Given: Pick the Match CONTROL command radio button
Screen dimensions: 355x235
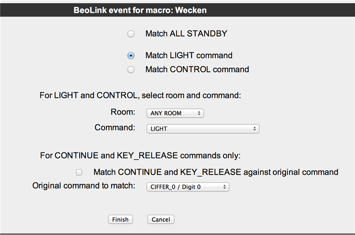Looking at the screenshot, I should [131, 69].
